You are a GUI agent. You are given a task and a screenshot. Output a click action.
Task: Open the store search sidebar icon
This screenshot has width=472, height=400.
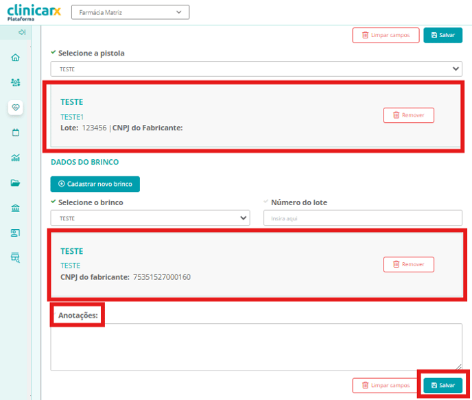(16, 258)
